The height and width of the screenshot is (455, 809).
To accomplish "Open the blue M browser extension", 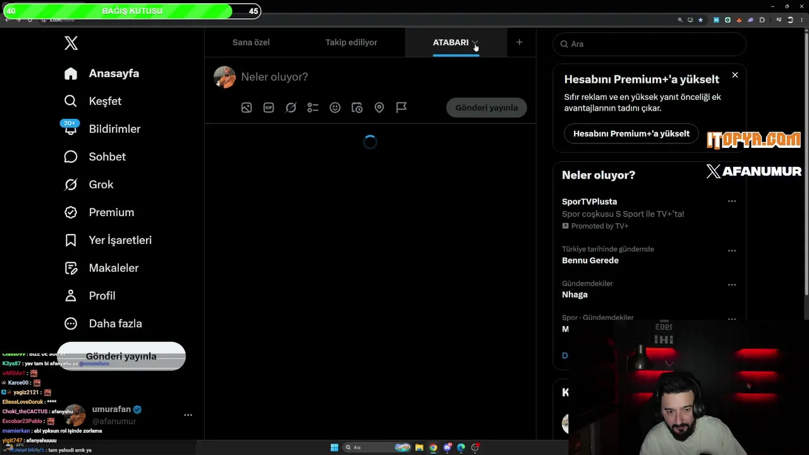I will pyautogui.click(x=716, y=20).
